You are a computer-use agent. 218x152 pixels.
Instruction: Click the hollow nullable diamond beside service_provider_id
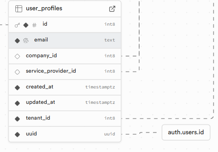[17, 72]
